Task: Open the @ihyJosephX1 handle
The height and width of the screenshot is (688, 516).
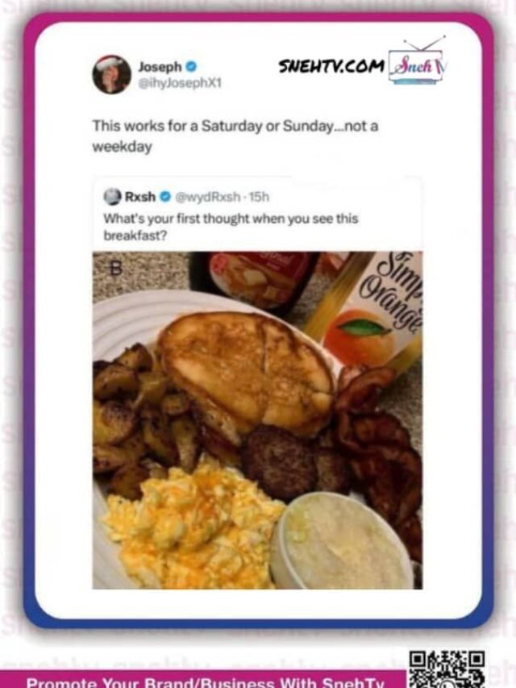Action: (x=180, y=82)
